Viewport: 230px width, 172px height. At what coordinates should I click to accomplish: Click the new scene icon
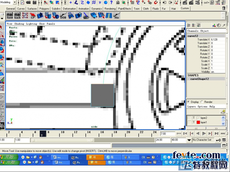22,2
